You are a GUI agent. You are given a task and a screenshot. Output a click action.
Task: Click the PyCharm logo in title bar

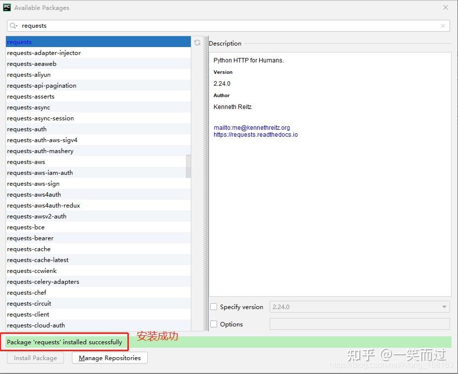(7, 7)
